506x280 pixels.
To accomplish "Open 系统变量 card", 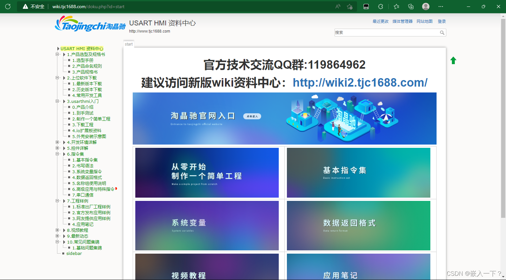I will click(x=207, y=226).
